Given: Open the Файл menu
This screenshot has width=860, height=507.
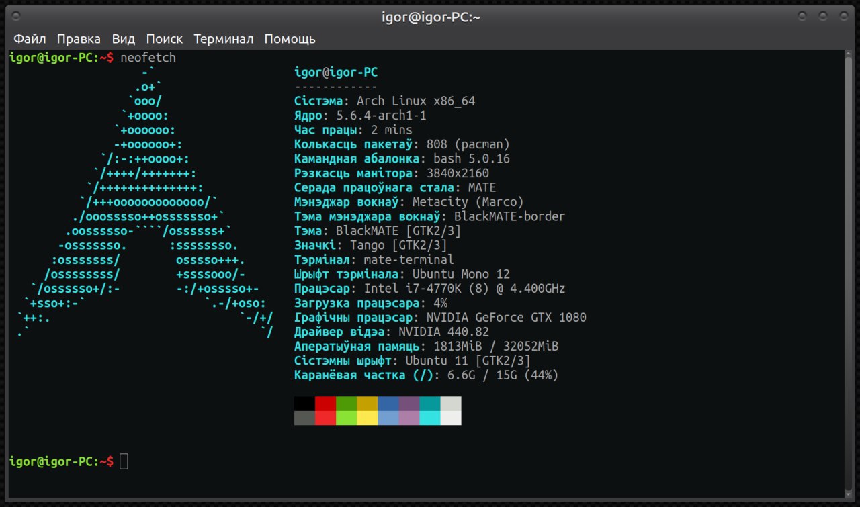Looking at the screenshot, I should pyautogui.click(x=30, y=39).
